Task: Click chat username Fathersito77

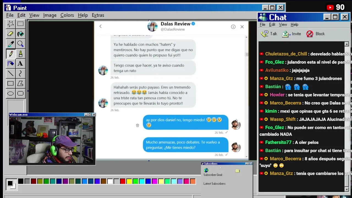Action: [x=278, y=142]
